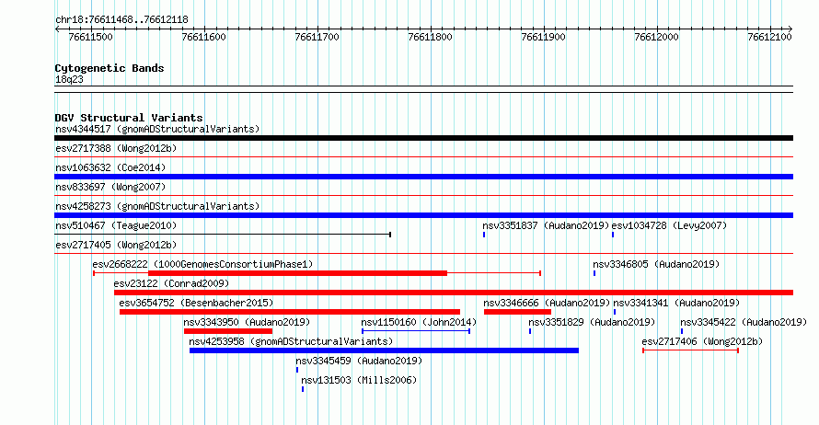
Task: Click the left arrow of coordinate ruler
Action: [x=58, y=29]
